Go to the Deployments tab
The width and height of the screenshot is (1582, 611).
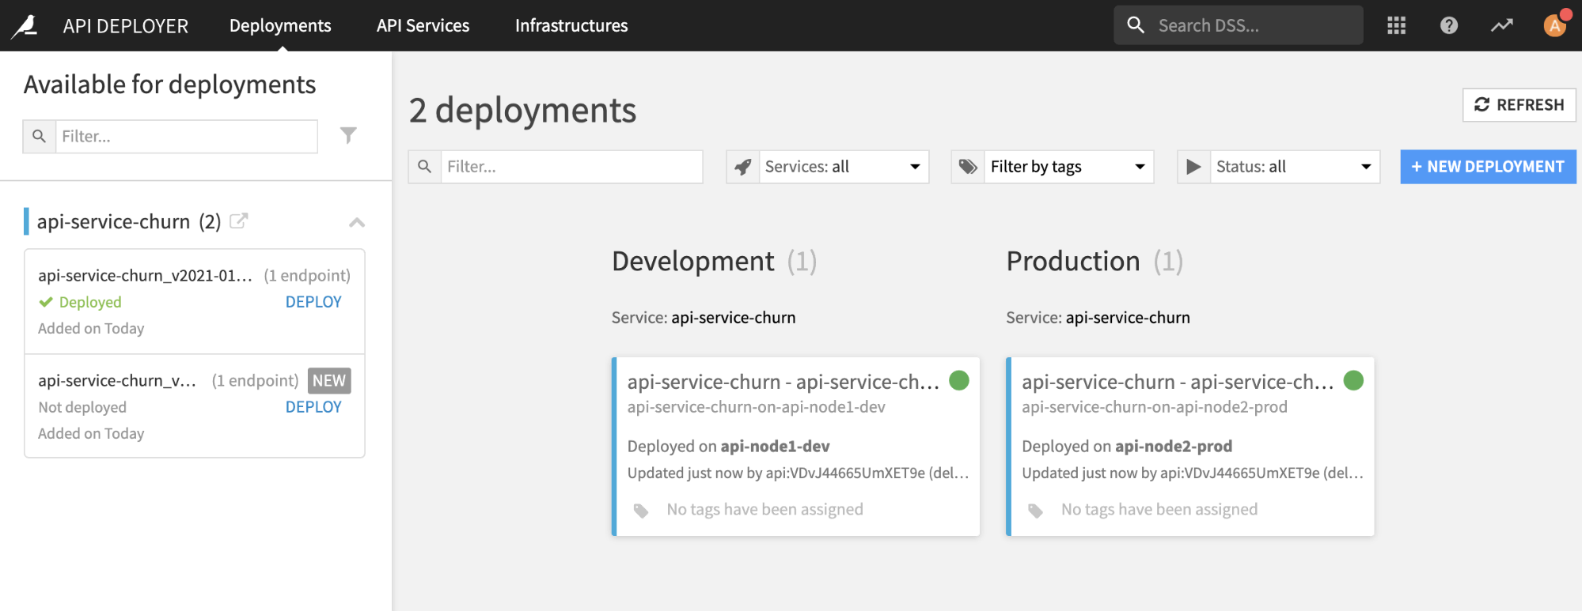(x=280, y=25)
